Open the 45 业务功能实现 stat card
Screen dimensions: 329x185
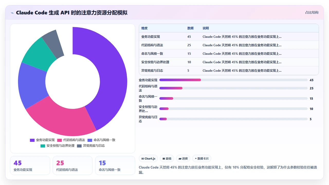point(30,165)
